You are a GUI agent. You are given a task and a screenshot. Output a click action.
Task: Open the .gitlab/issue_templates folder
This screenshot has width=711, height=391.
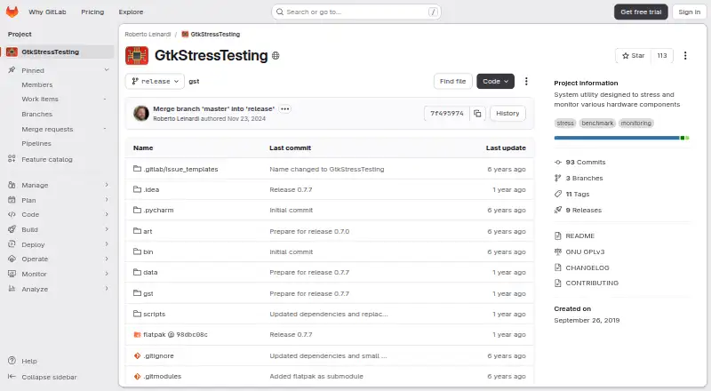pyautogui.click(x=180, y=169)
